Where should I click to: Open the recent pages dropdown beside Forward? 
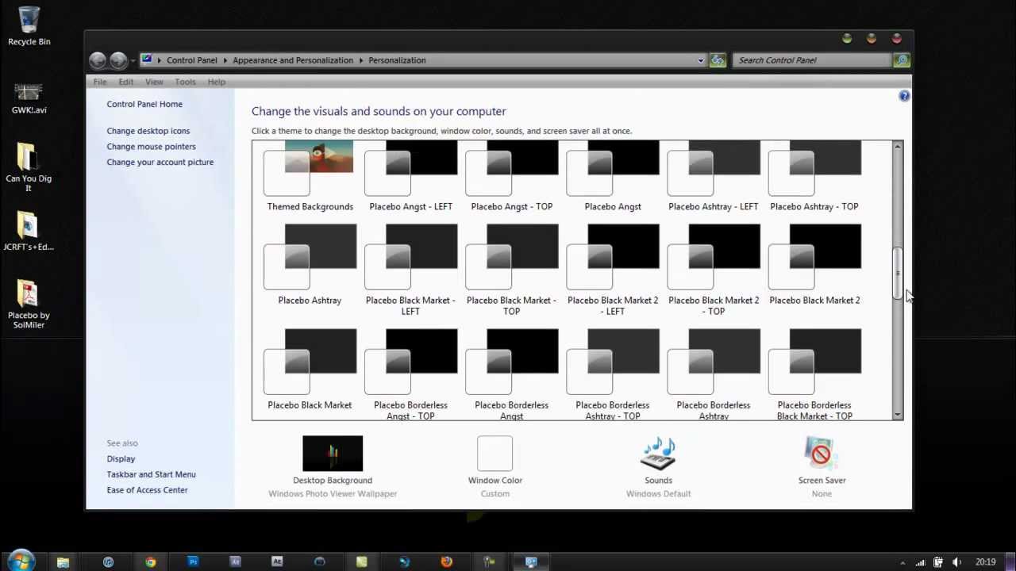tap(133, 60)
